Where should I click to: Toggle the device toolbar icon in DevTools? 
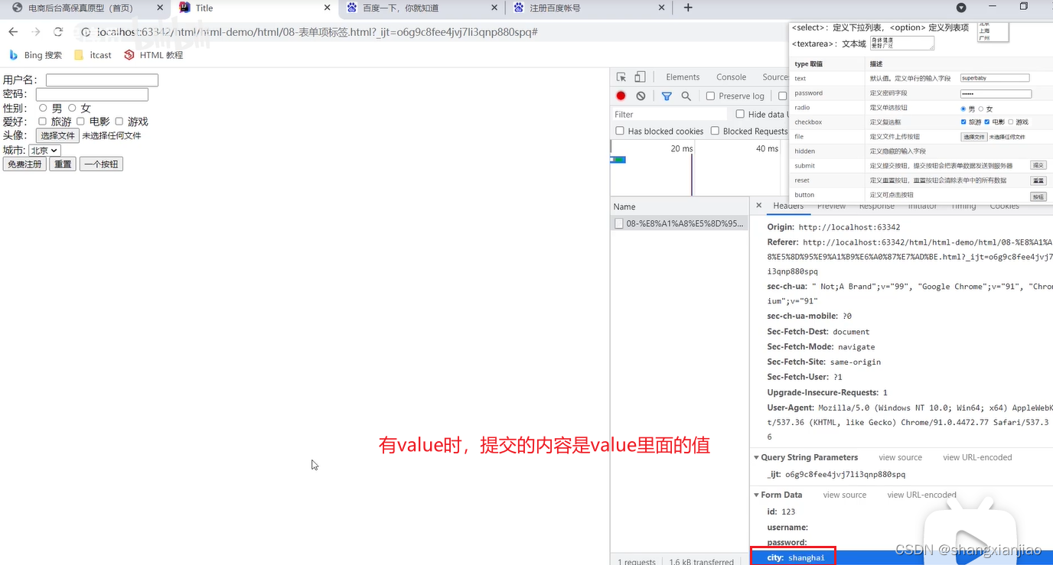tap(640, 77)
